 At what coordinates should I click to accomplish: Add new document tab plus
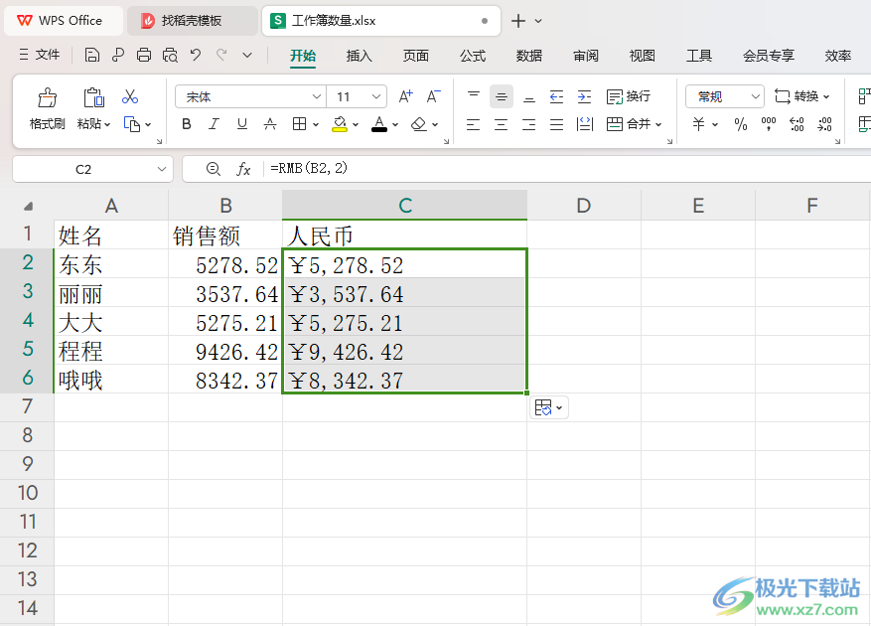click(518, 21)
